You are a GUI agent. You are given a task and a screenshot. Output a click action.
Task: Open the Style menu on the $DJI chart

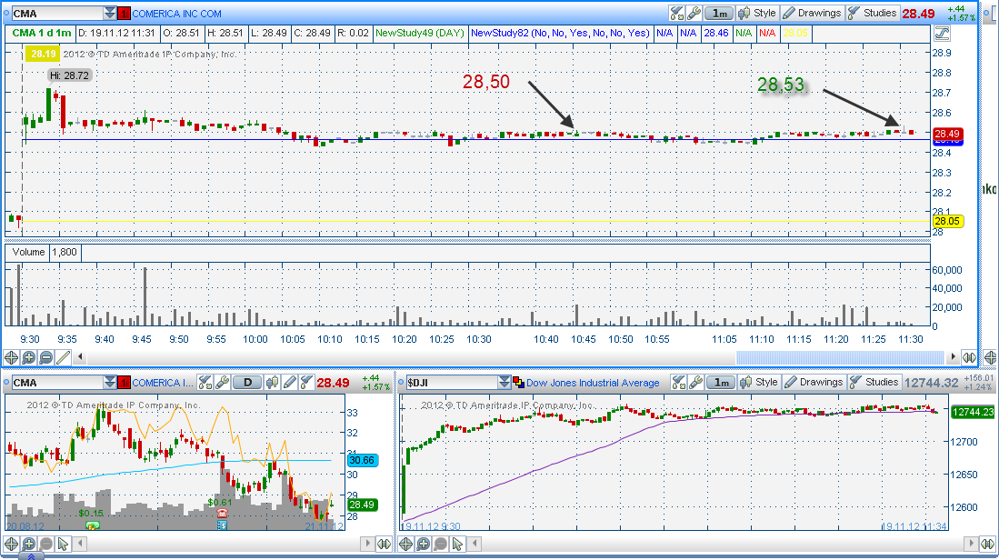[759, 382]
